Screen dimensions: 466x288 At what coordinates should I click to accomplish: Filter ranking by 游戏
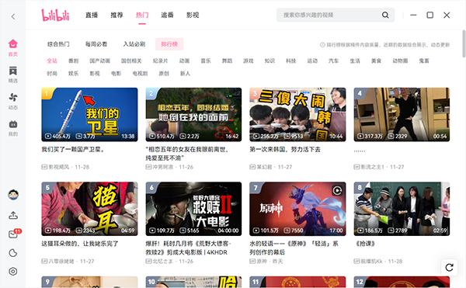pyautogui.click(x=249, y=61)
